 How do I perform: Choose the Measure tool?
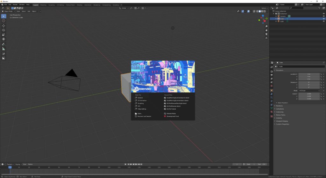point(4,49)
